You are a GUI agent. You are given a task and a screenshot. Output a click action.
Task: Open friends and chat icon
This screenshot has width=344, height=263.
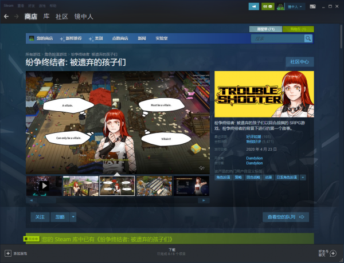pyautogui.click(x=333, y=253)
